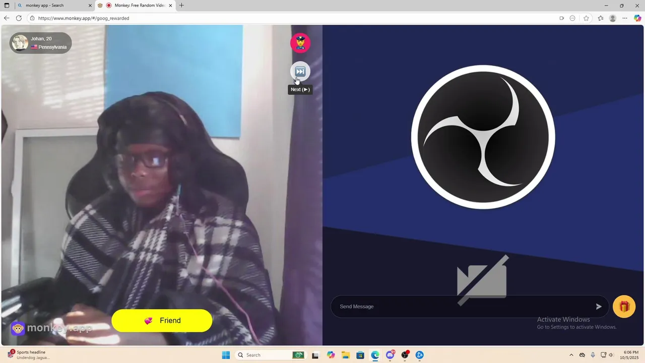Open the browser profile avatar
The height and width of the screenshot is (363, 645).
613,18
